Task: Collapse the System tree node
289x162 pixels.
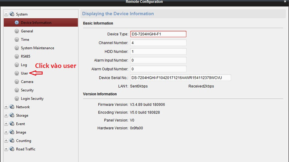Action: (6, 14)
